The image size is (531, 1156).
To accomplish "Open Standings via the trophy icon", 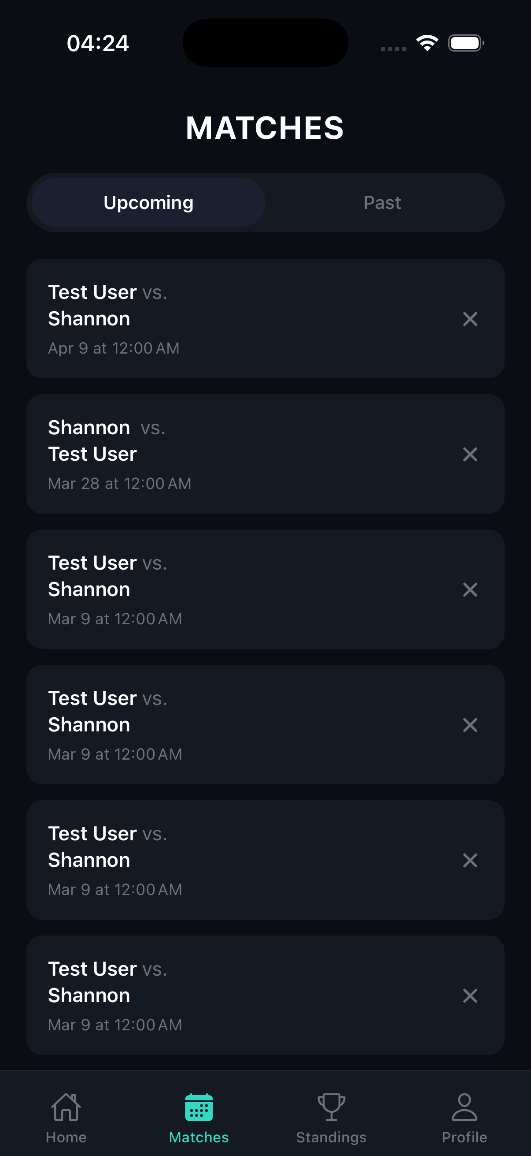I will pyautogui.click(x=332, y=1107).
